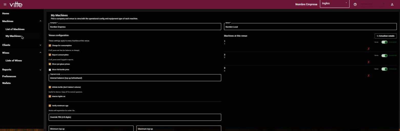Open Wallets in sidebar
The image size is (400, 131).
coord(7,83)
